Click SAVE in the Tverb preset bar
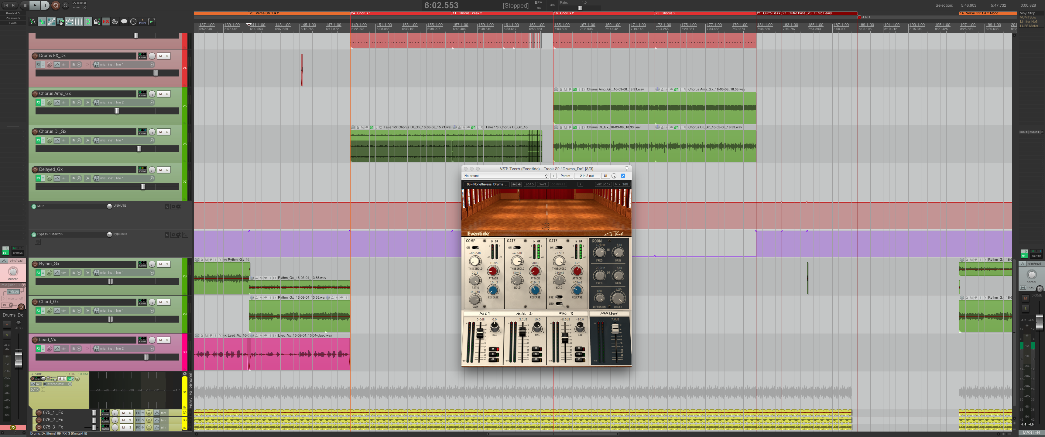 (543, 185)
